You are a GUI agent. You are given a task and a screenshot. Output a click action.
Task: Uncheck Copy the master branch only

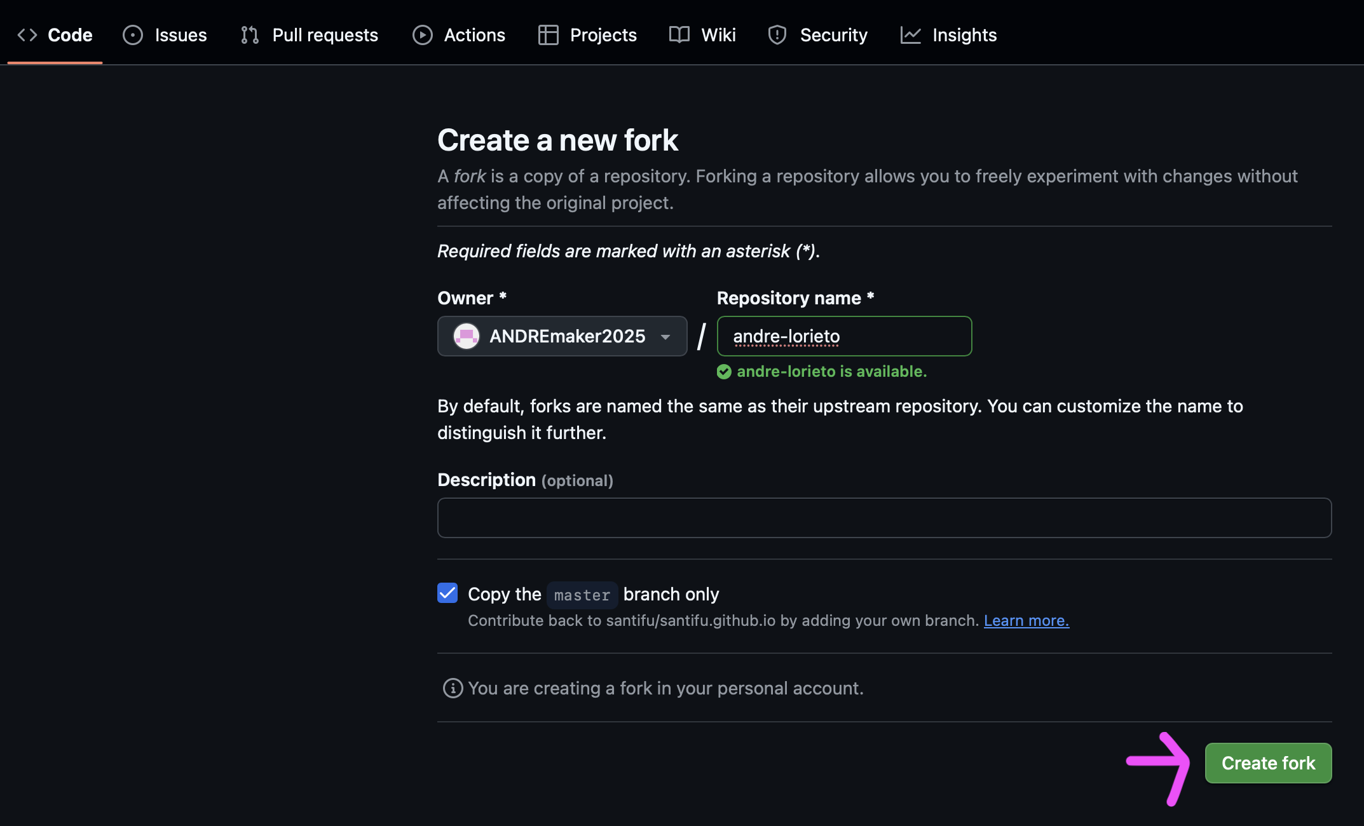(x=447, y=593)
